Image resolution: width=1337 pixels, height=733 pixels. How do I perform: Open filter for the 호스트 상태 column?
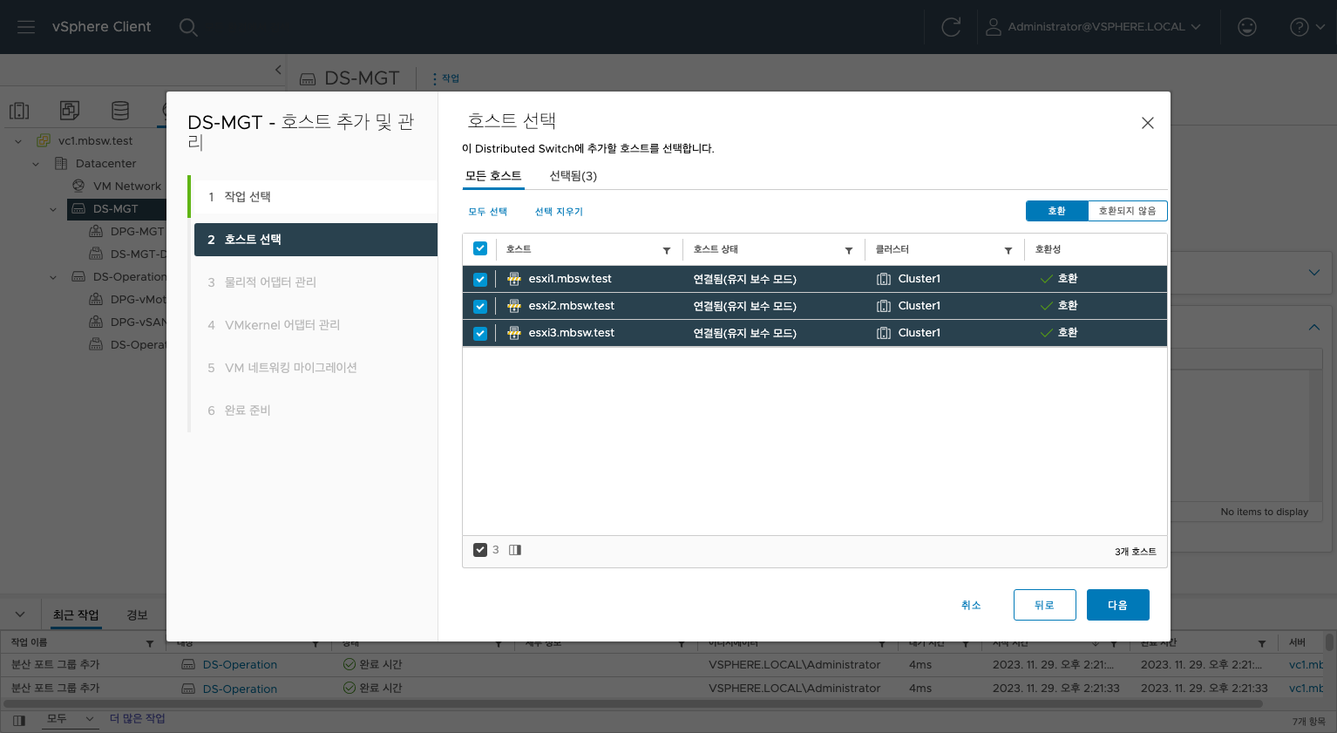click(849, 251)
